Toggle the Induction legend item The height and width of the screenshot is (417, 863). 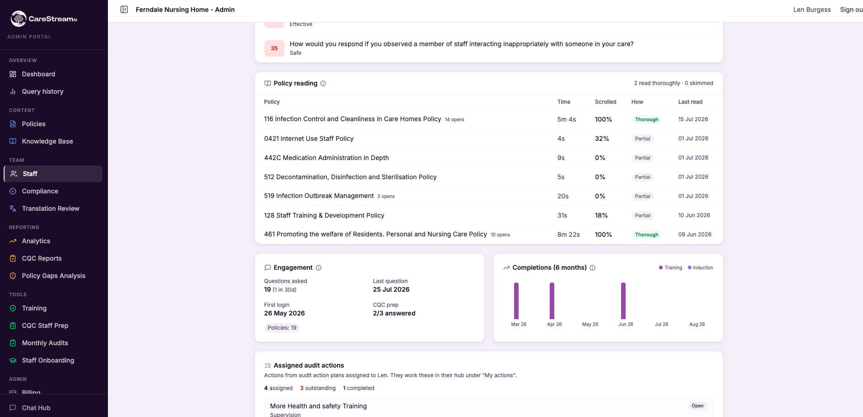pos(701,268)
